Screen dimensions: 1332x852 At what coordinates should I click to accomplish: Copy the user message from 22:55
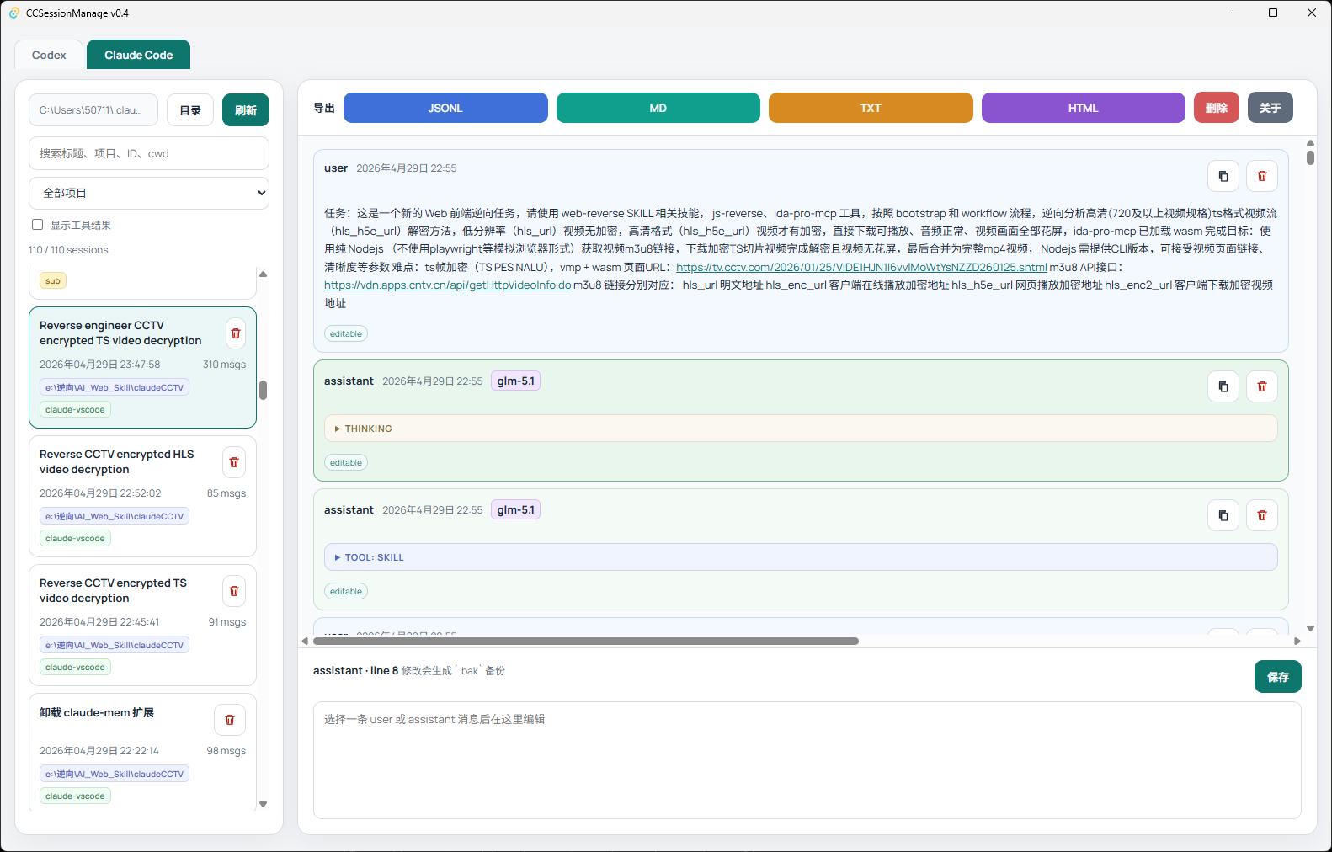[x=1223, y=176]
